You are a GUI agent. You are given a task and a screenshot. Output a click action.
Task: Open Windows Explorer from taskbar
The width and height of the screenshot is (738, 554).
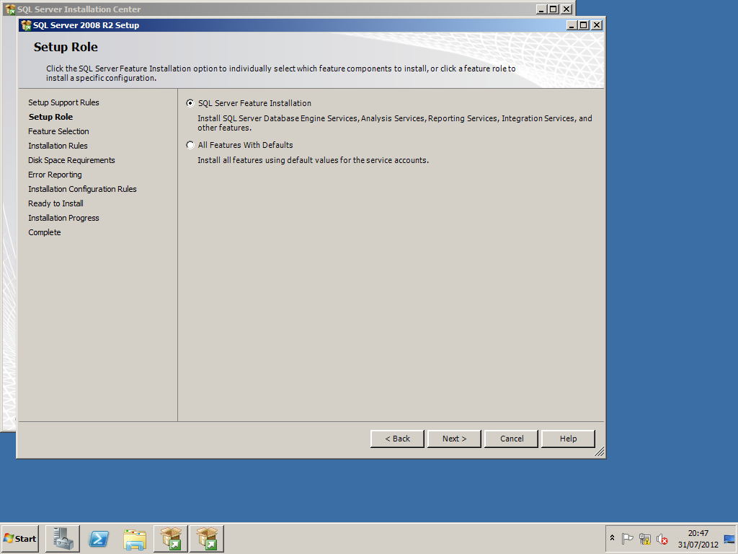click(x=135, y=538)
